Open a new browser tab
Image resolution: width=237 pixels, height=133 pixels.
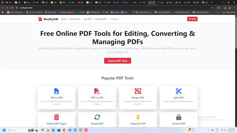212,2
